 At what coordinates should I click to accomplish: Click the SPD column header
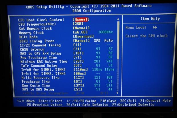tap(97, 41)
